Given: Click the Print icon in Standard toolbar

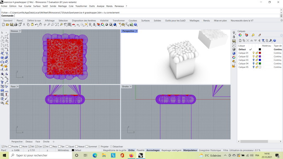Looking at the screenshot, I should point(16,25).
